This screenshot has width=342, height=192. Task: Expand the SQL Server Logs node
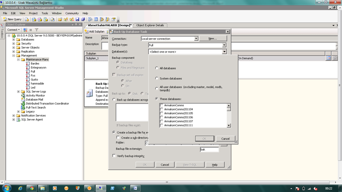tap(18, 92)
